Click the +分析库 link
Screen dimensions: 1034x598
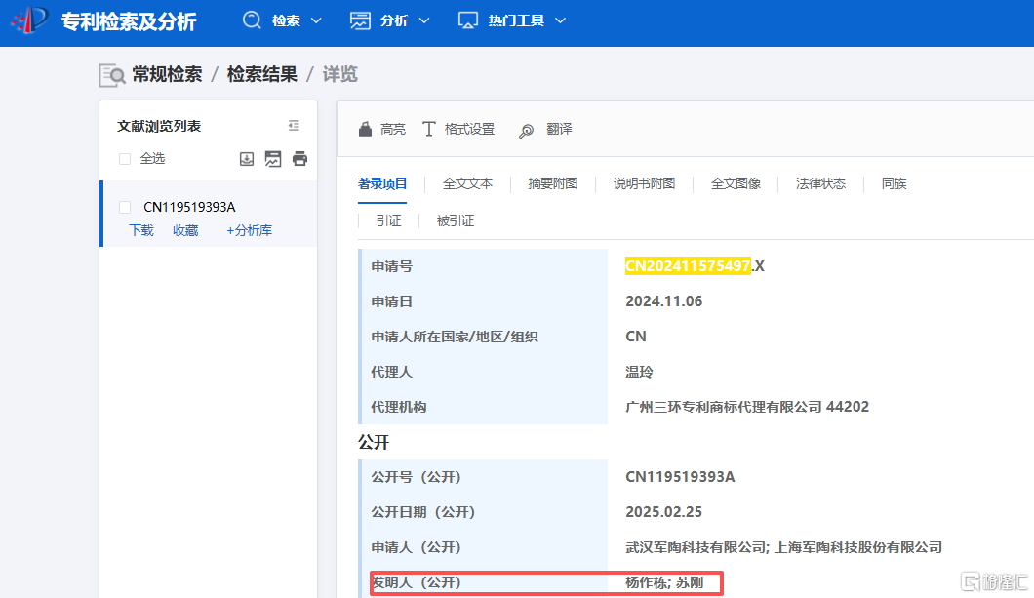pos(250,230)
